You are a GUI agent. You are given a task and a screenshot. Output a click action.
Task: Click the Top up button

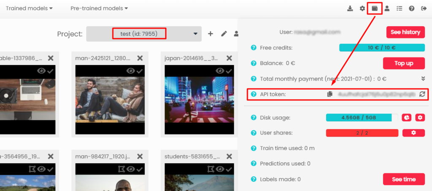coord(404,63)
